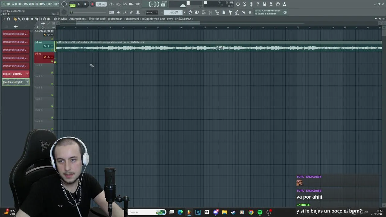Click the 0:00:00 time display
This screenshot has width=386, height=217.
157,5
